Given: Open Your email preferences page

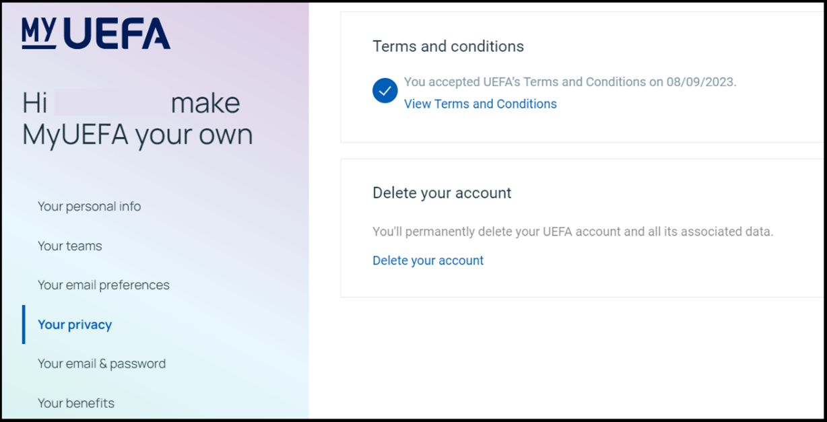Looking at the screenshot, I should (104, 285).
